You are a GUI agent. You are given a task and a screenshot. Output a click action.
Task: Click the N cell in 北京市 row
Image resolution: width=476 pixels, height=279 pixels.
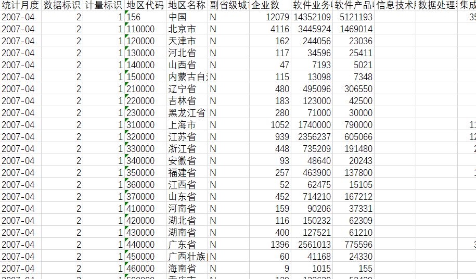[228, 29]
